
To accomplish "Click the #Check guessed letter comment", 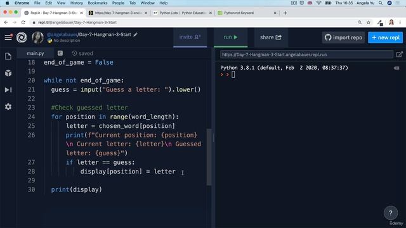I will click(89, 108).
